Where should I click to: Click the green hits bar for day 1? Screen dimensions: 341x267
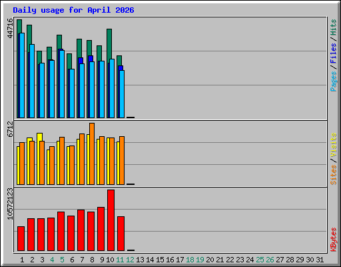tap(19, 26)
